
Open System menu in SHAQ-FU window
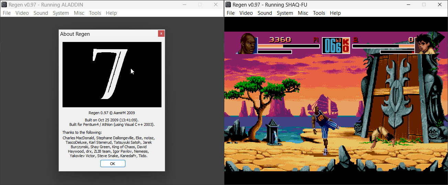coord(285,13)
